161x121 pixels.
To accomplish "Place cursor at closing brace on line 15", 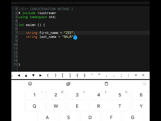I will pos(19,65).
